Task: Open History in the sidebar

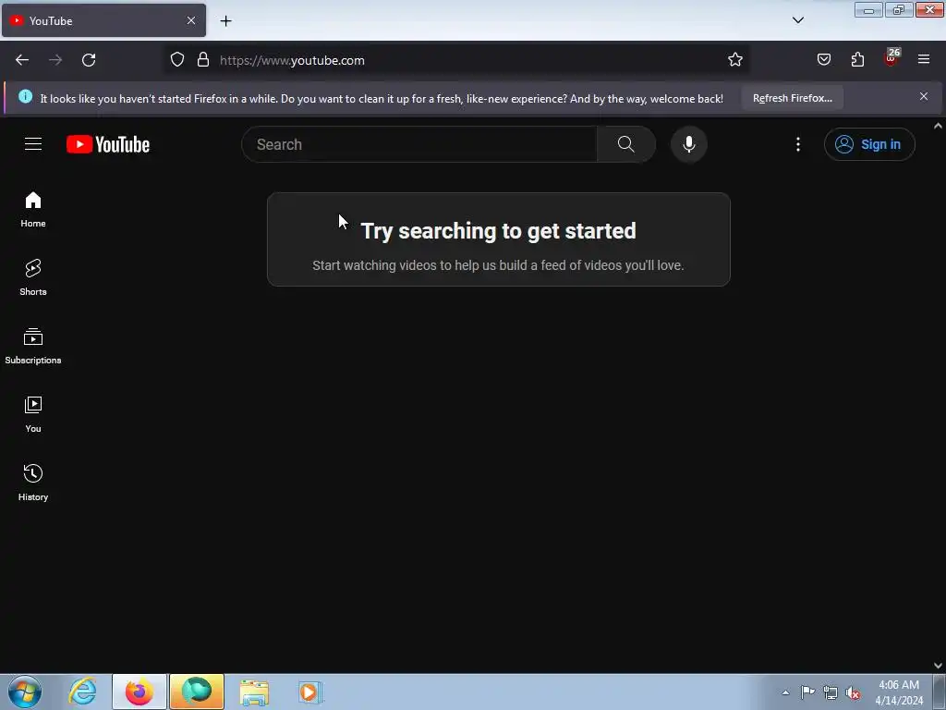Action: [33, 483]
